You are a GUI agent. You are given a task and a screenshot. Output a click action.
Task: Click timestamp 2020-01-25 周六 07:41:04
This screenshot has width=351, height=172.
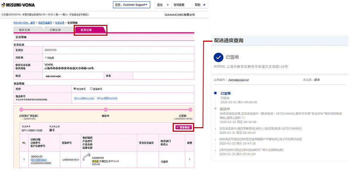tap(237, 154)
